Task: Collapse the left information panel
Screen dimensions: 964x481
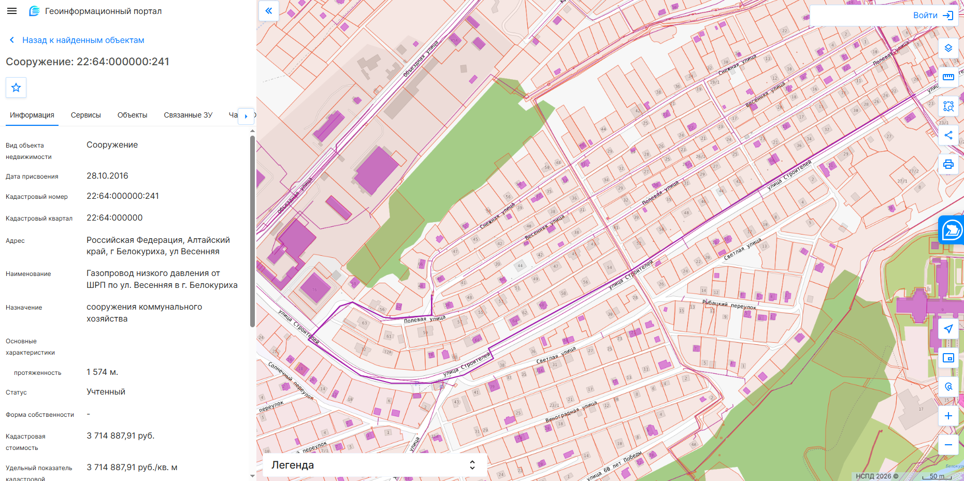Action: point(269,11)
